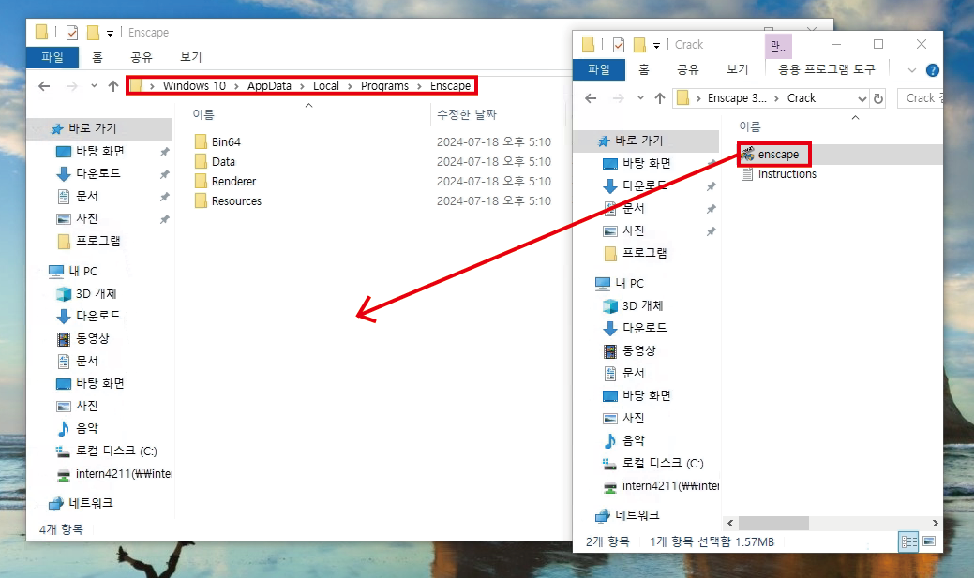Open 로컬 디스크 (C:) in Enscape window sidebar
This screenshot has height=578, width=974.
pyautogui.click(x=107, y=452)
